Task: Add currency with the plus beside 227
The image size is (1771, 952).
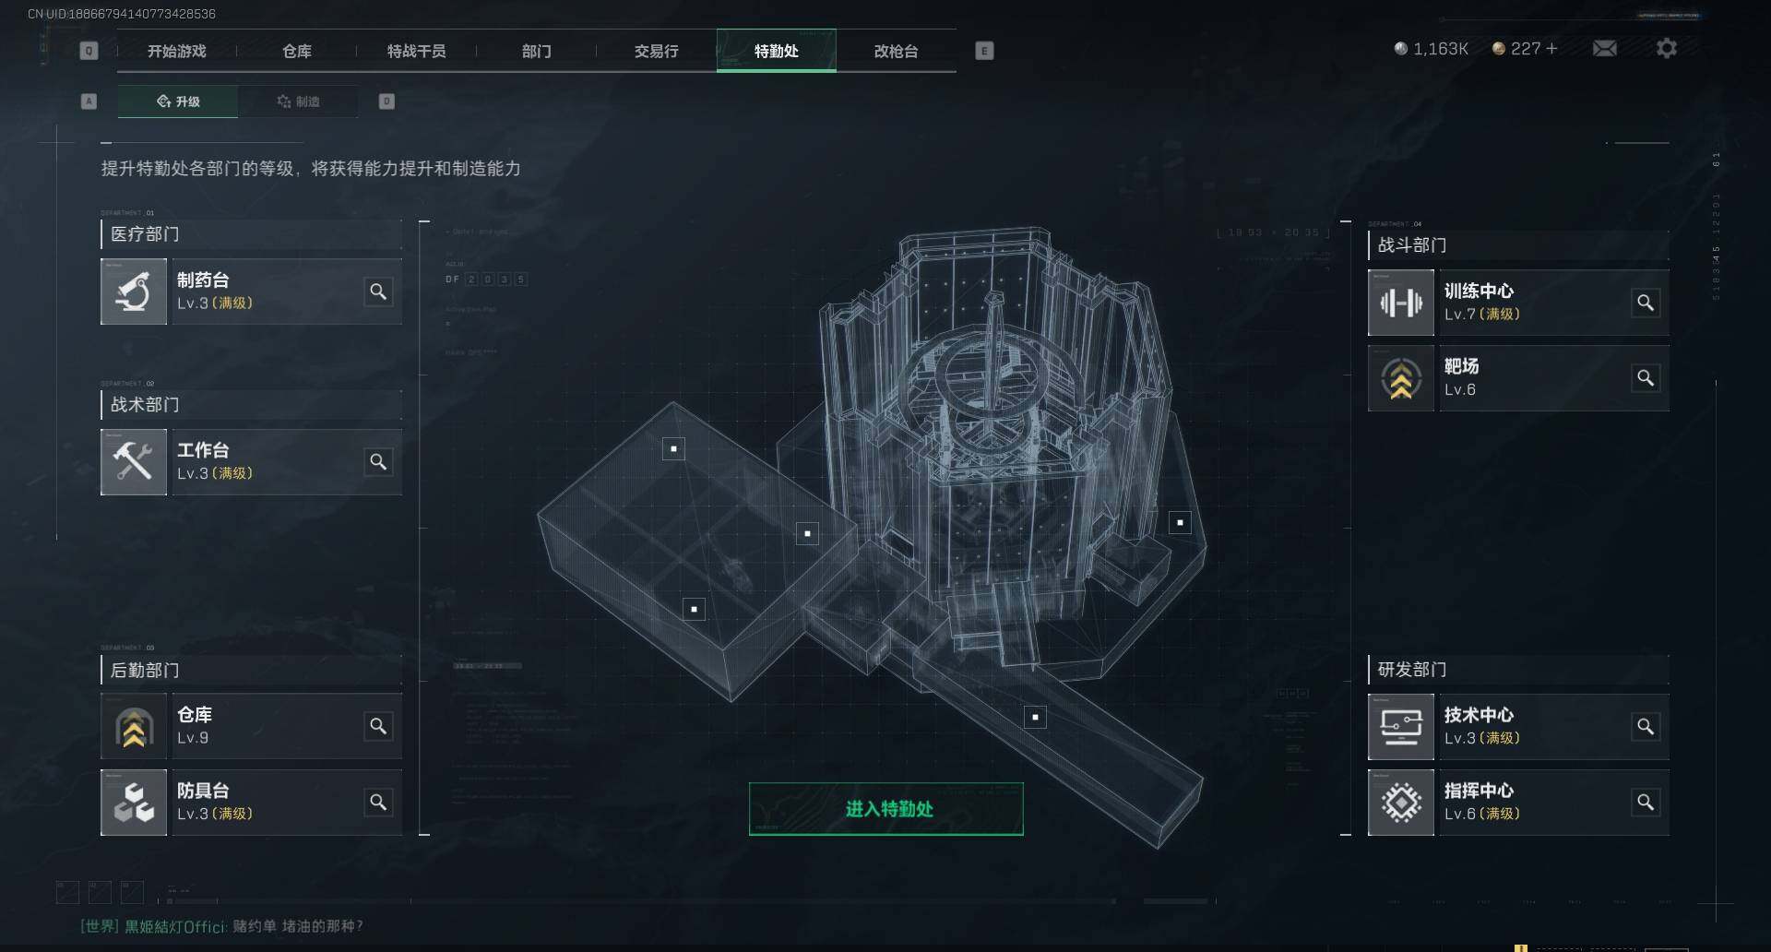Action: click(x=1551, y=48)
